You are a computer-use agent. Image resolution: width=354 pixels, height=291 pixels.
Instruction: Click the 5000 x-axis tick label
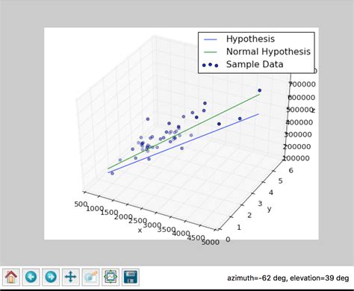pos(211,242)
